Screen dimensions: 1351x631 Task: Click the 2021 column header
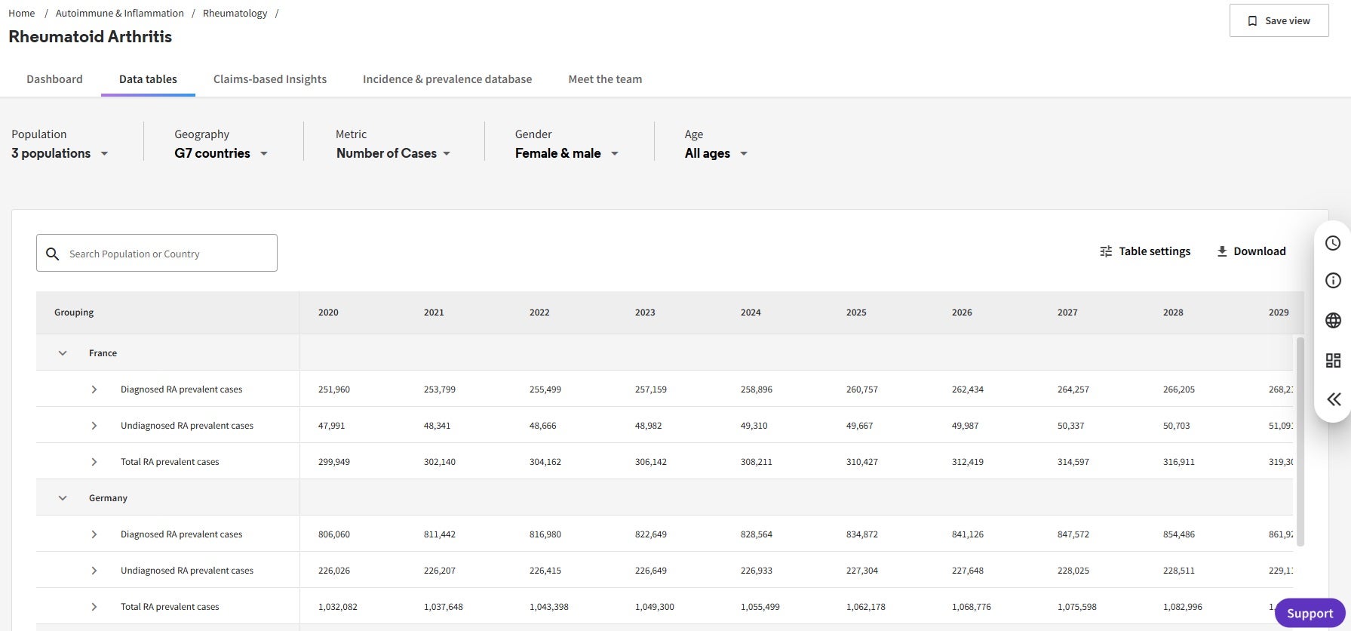[x=434, y=312]
